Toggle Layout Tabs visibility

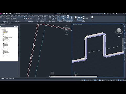click(81, 19)
